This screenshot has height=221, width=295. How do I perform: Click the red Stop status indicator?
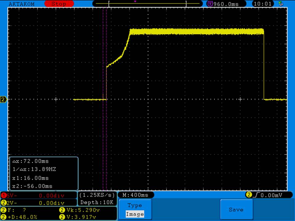(58, 4)
